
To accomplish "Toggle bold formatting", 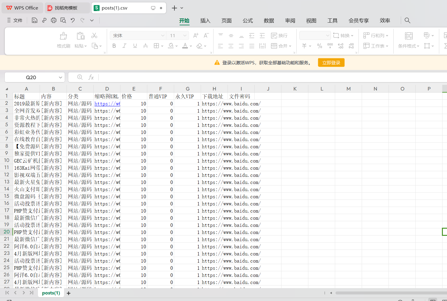I will coord(114,46).
